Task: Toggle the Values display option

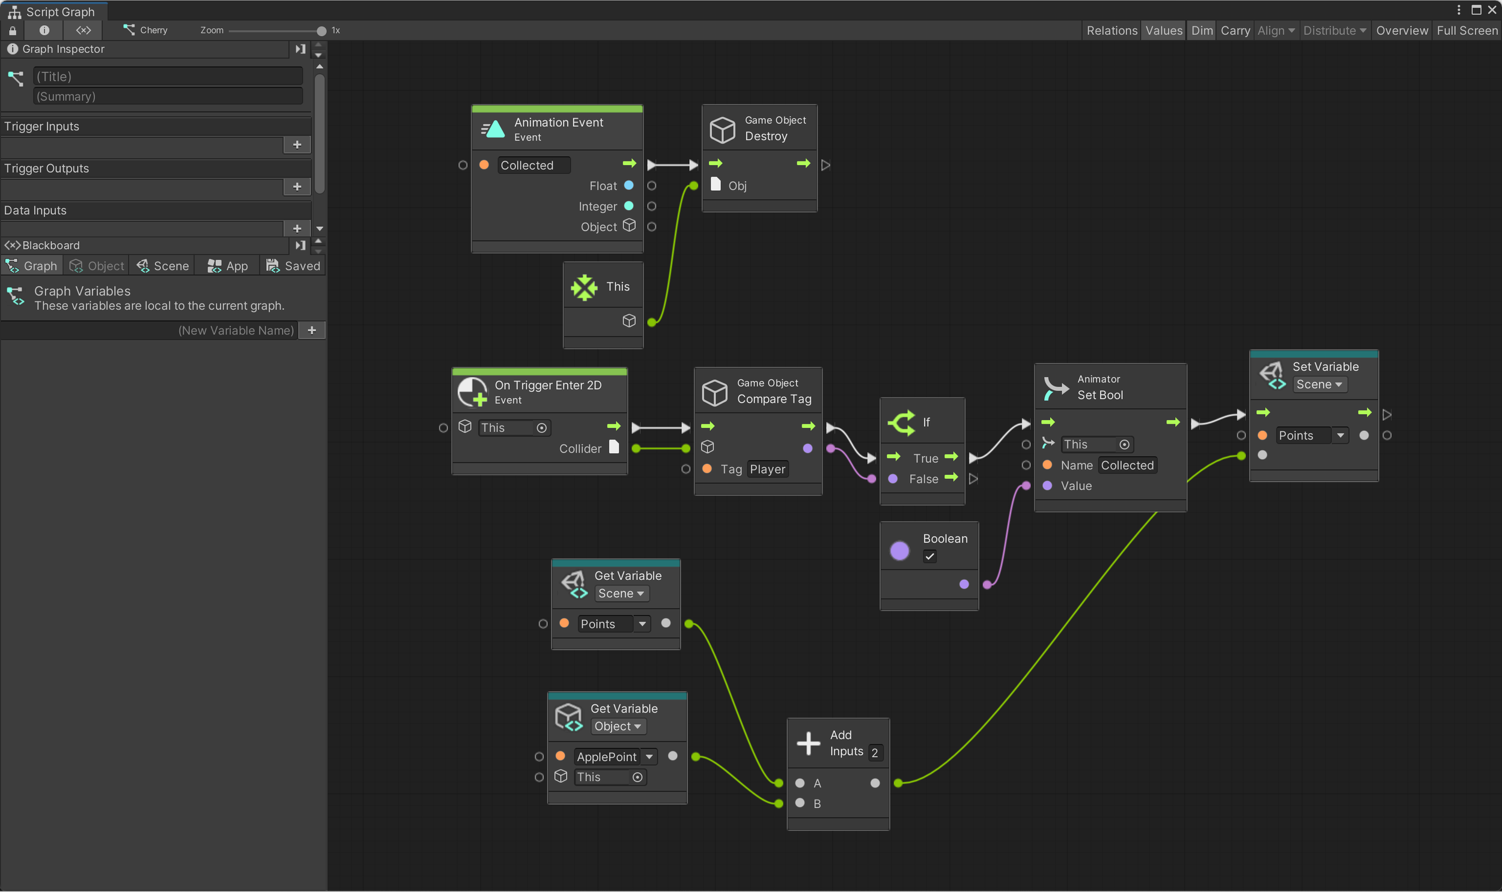Action: tap(1163, 30)
